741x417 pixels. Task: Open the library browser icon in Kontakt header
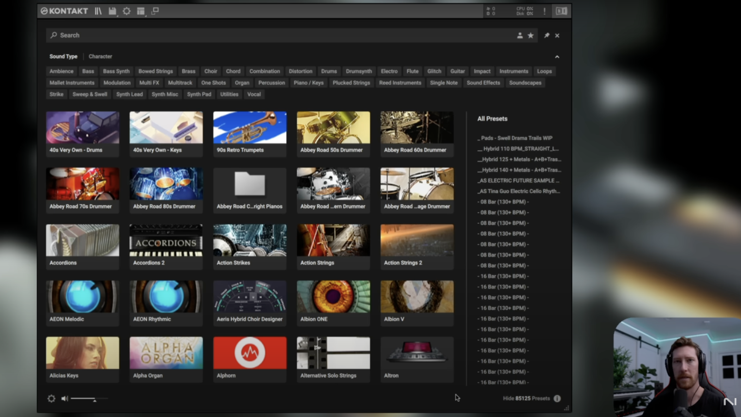[x=98, y=11]
